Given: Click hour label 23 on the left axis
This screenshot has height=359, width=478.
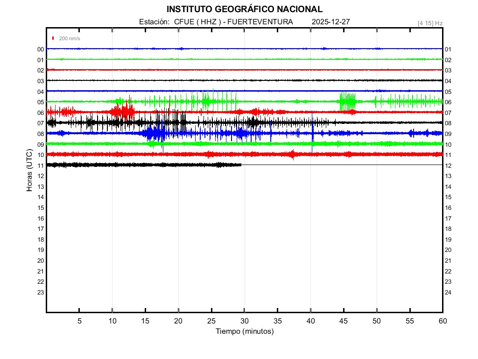Looking at the screenshot, I should click(41, 293).
